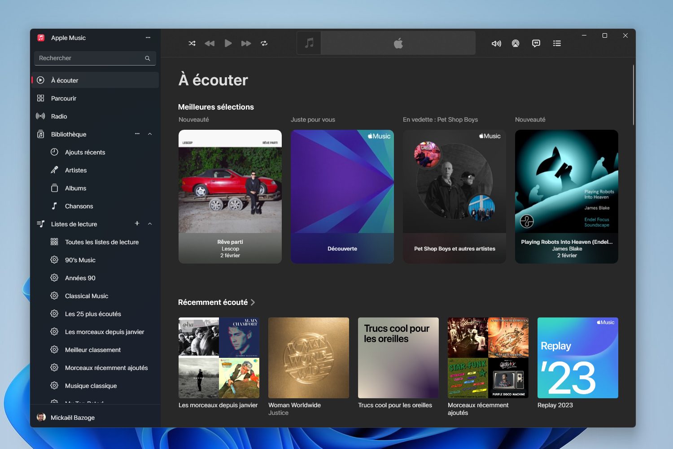Open Toutes les listes de lecture
The image size is (673, 449).
pyautogui.click(x=95, y=242)
